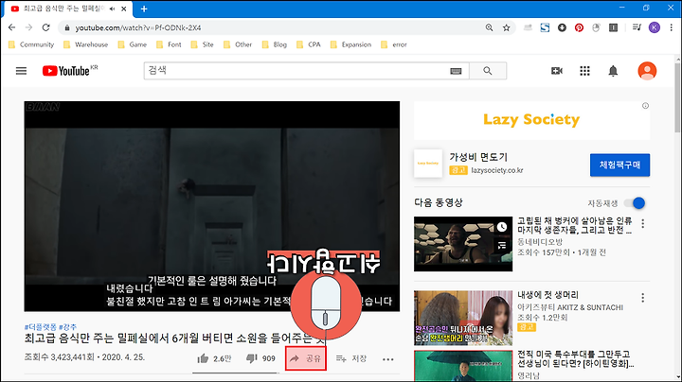Open the download extension icon
This screenshot has height=382, width=682.
coord(562,27)
